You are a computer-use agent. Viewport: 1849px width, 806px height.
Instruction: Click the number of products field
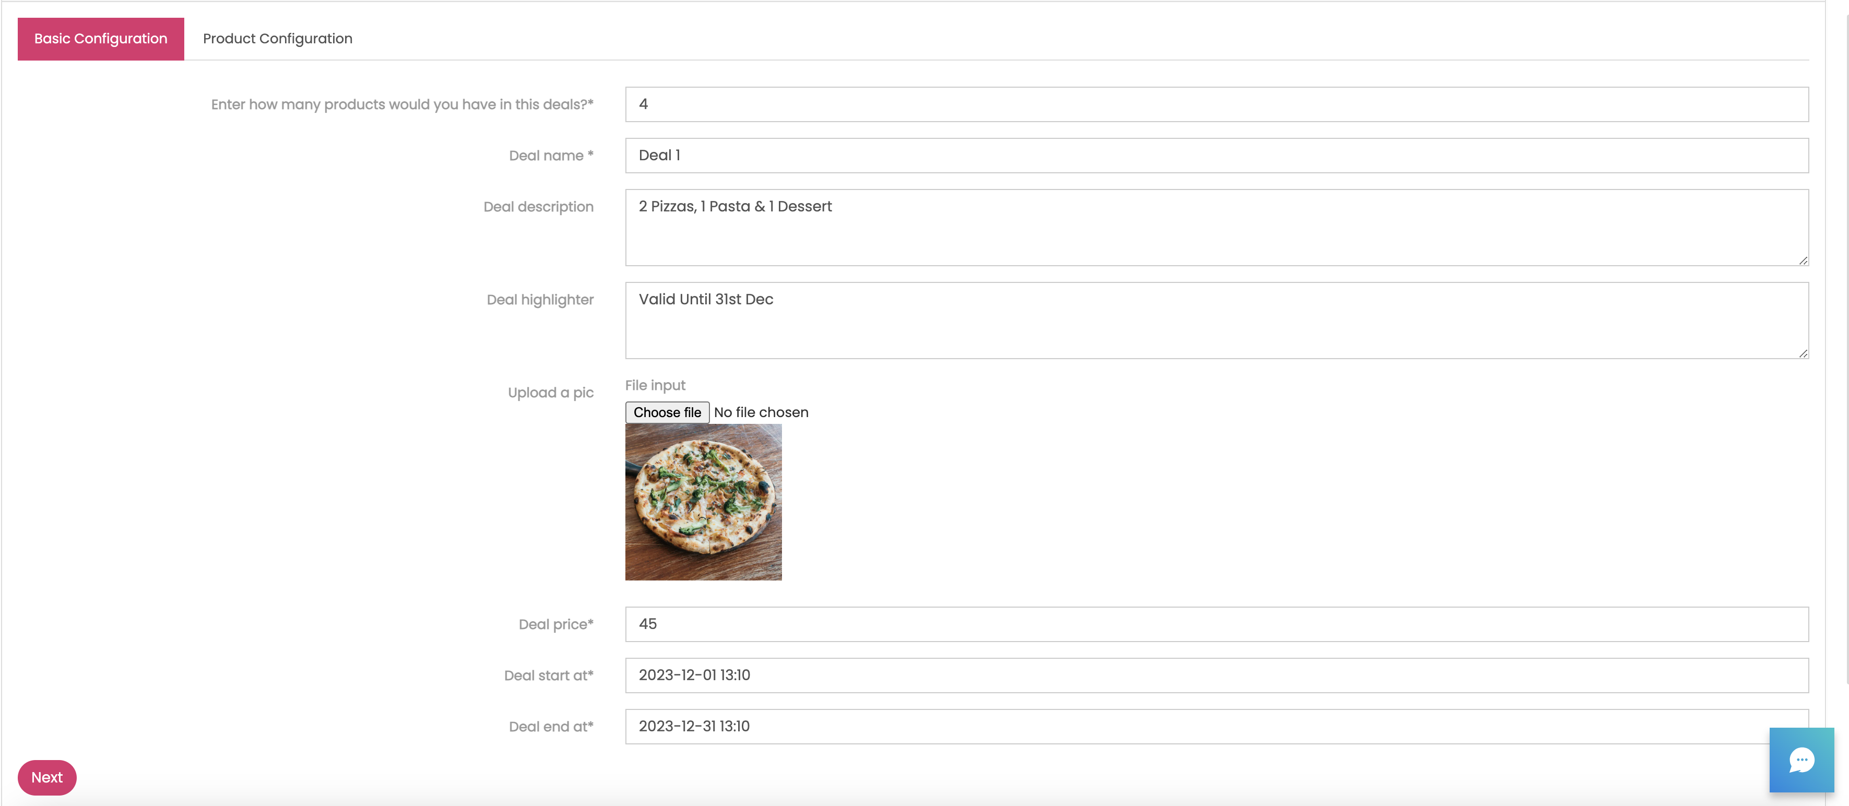coord(1216,104)
